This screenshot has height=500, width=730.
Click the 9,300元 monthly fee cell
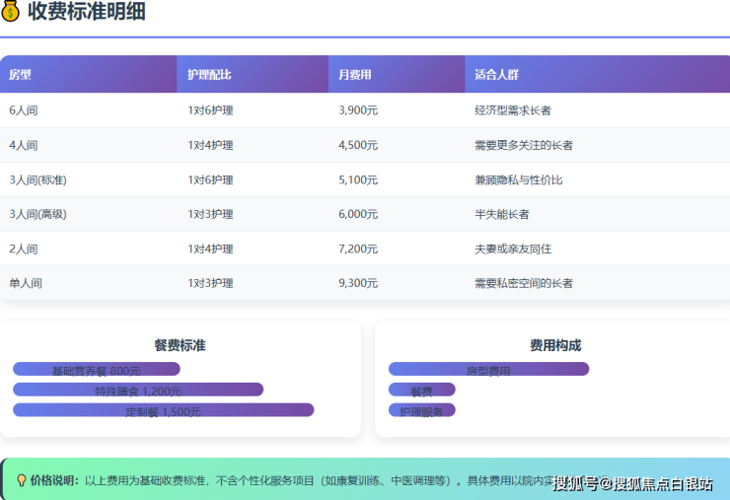pyautogui.click(x=358, y=283)
